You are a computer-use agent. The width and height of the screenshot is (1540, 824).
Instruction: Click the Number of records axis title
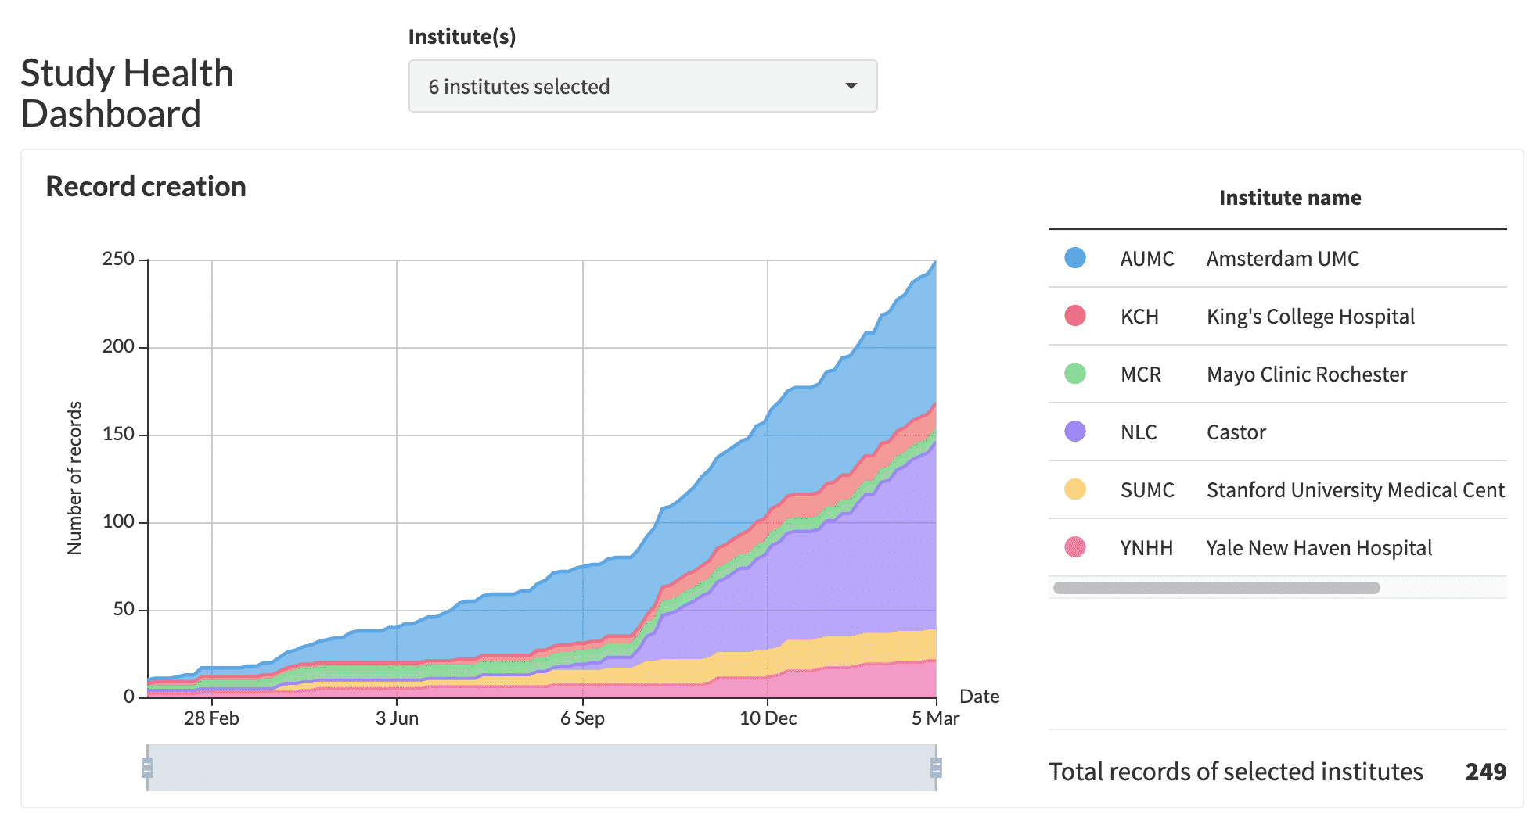tap(74, 478)
